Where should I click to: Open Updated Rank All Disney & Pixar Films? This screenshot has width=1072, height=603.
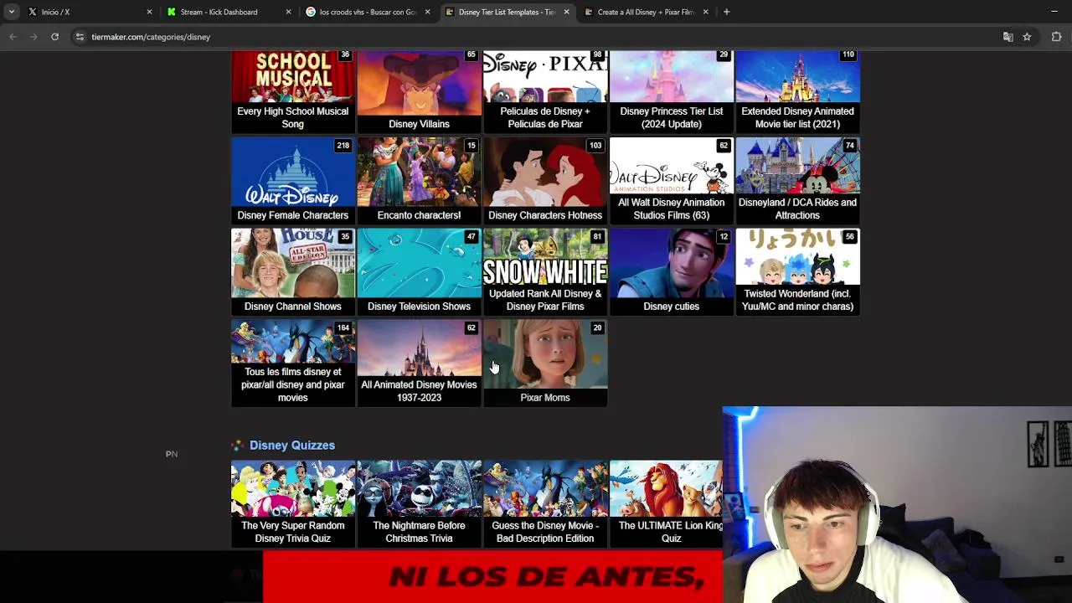click(x=545, y=272)
